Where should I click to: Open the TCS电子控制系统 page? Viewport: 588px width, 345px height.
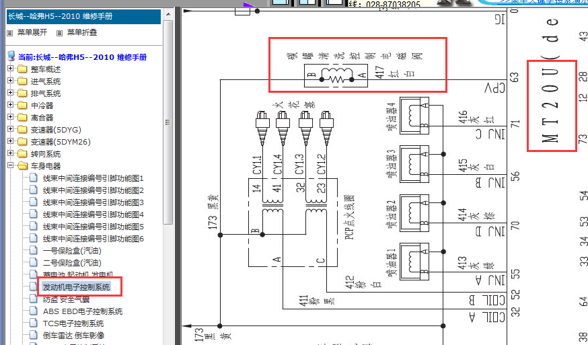(73, 323)
